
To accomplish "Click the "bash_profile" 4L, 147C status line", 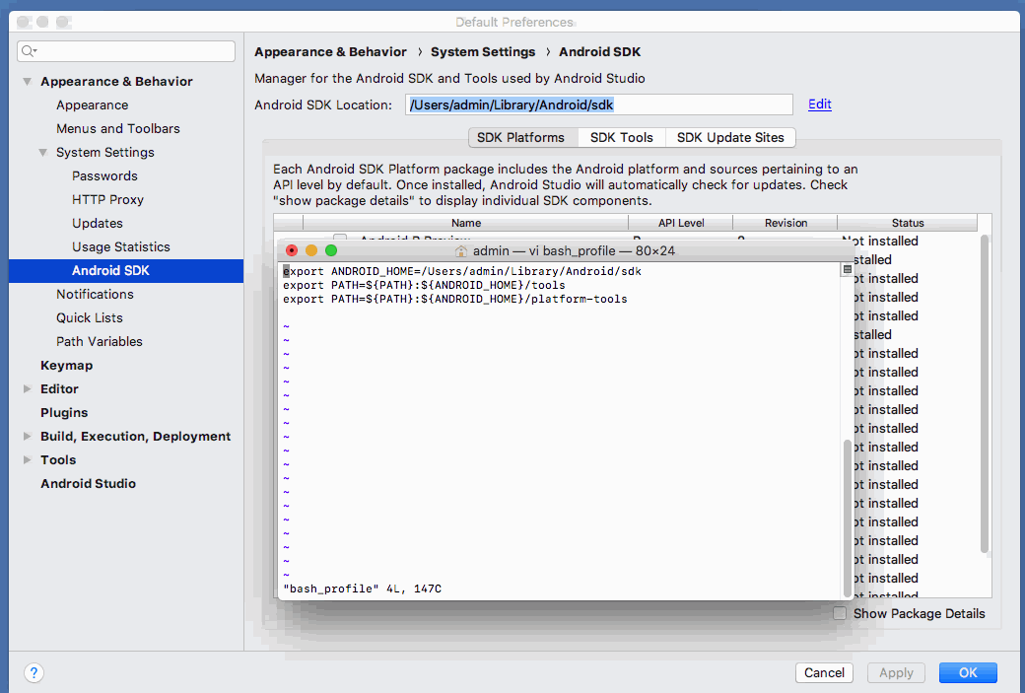I will 362,589.
